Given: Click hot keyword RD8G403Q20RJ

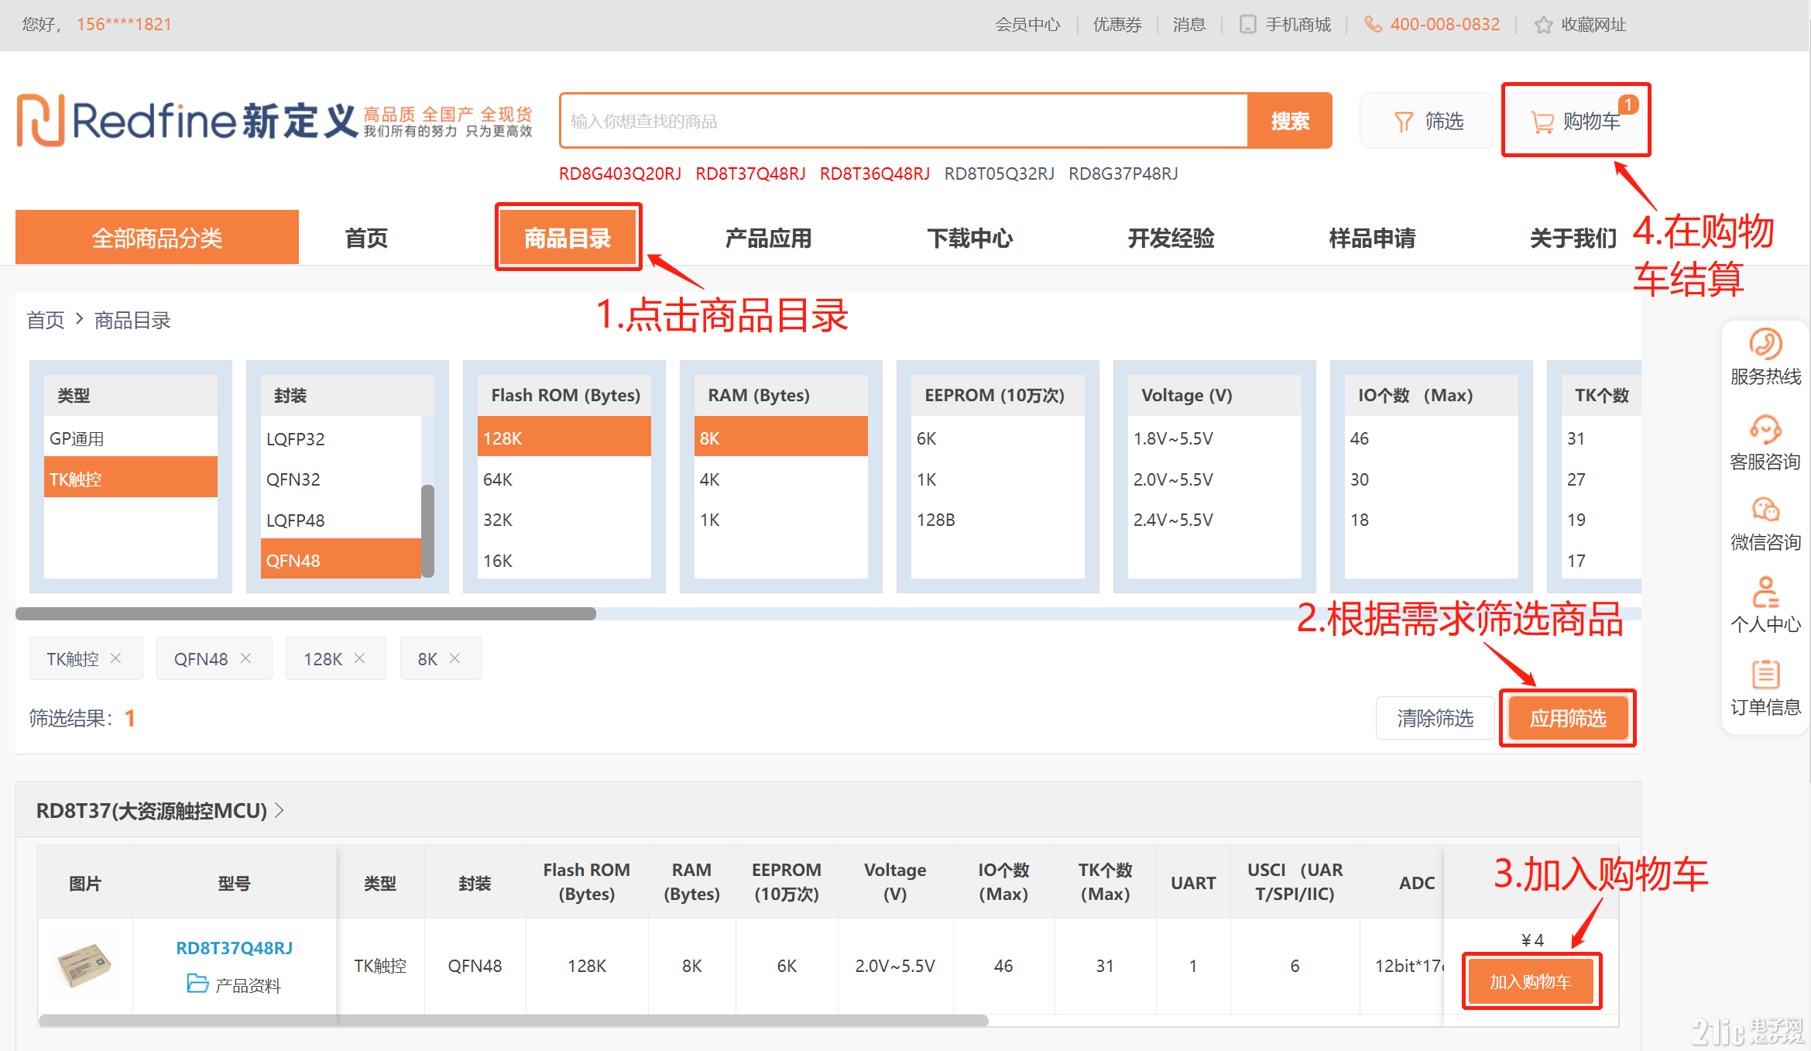Looking at the screenshot, I should (x=620, y=173).
